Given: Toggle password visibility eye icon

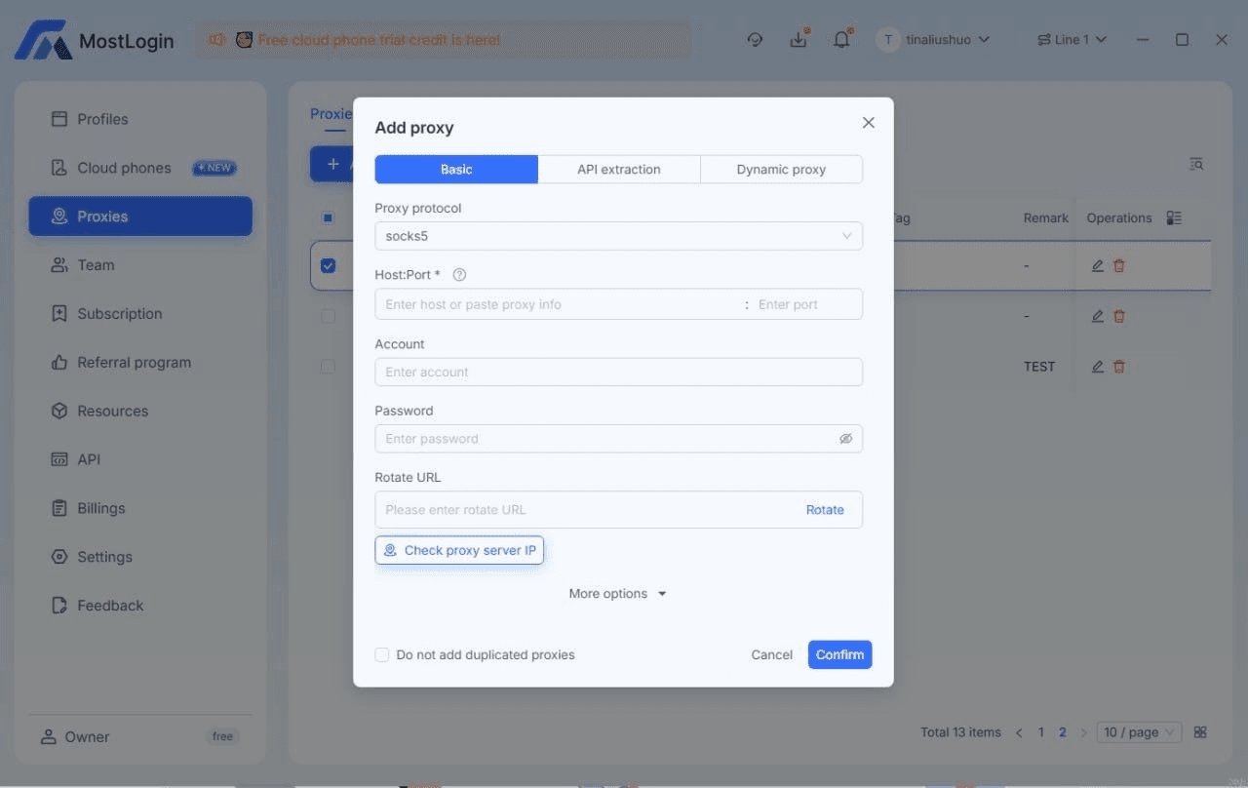Looking at the screenshot, I should click(846, 438).
